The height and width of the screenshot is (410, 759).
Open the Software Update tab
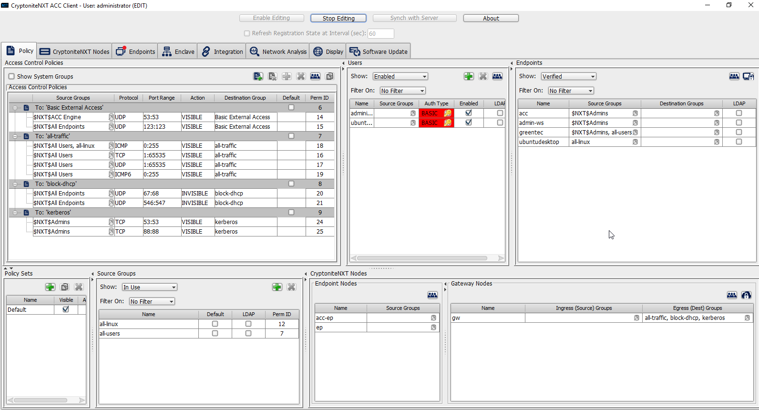379,51
